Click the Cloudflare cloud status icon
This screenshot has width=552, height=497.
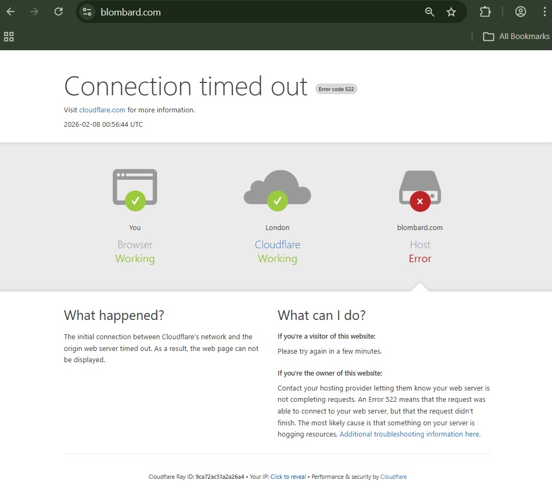[277, 188]
